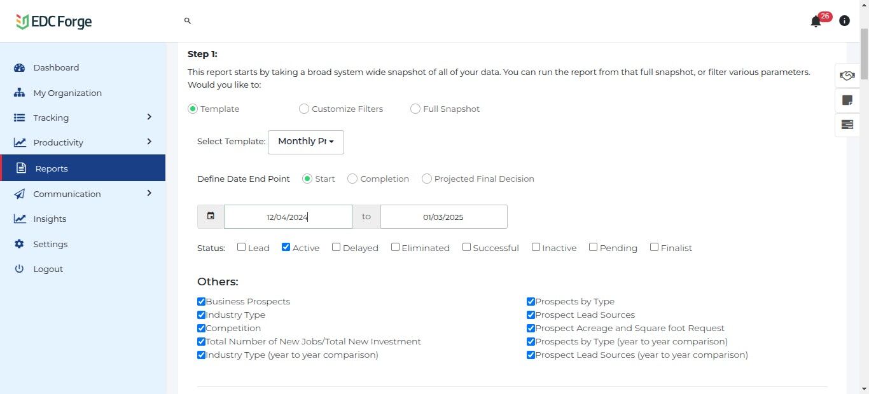Click the calendar icon beside date range
The width and height of the screenshot is (869, 394).
[x=211, y=216]
